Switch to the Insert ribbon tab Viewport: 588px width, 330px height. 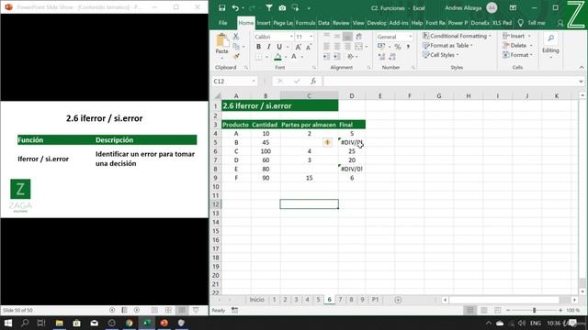pyautogui.click(x=264, y=23)
